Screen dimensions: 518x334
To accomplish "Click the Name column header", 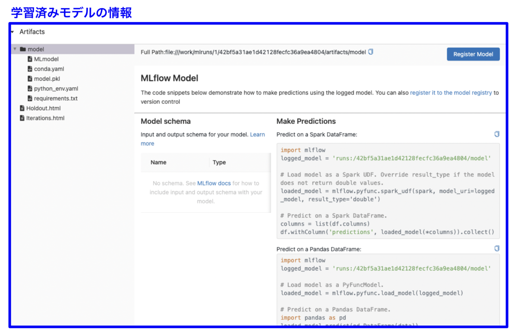I will 158,162.
